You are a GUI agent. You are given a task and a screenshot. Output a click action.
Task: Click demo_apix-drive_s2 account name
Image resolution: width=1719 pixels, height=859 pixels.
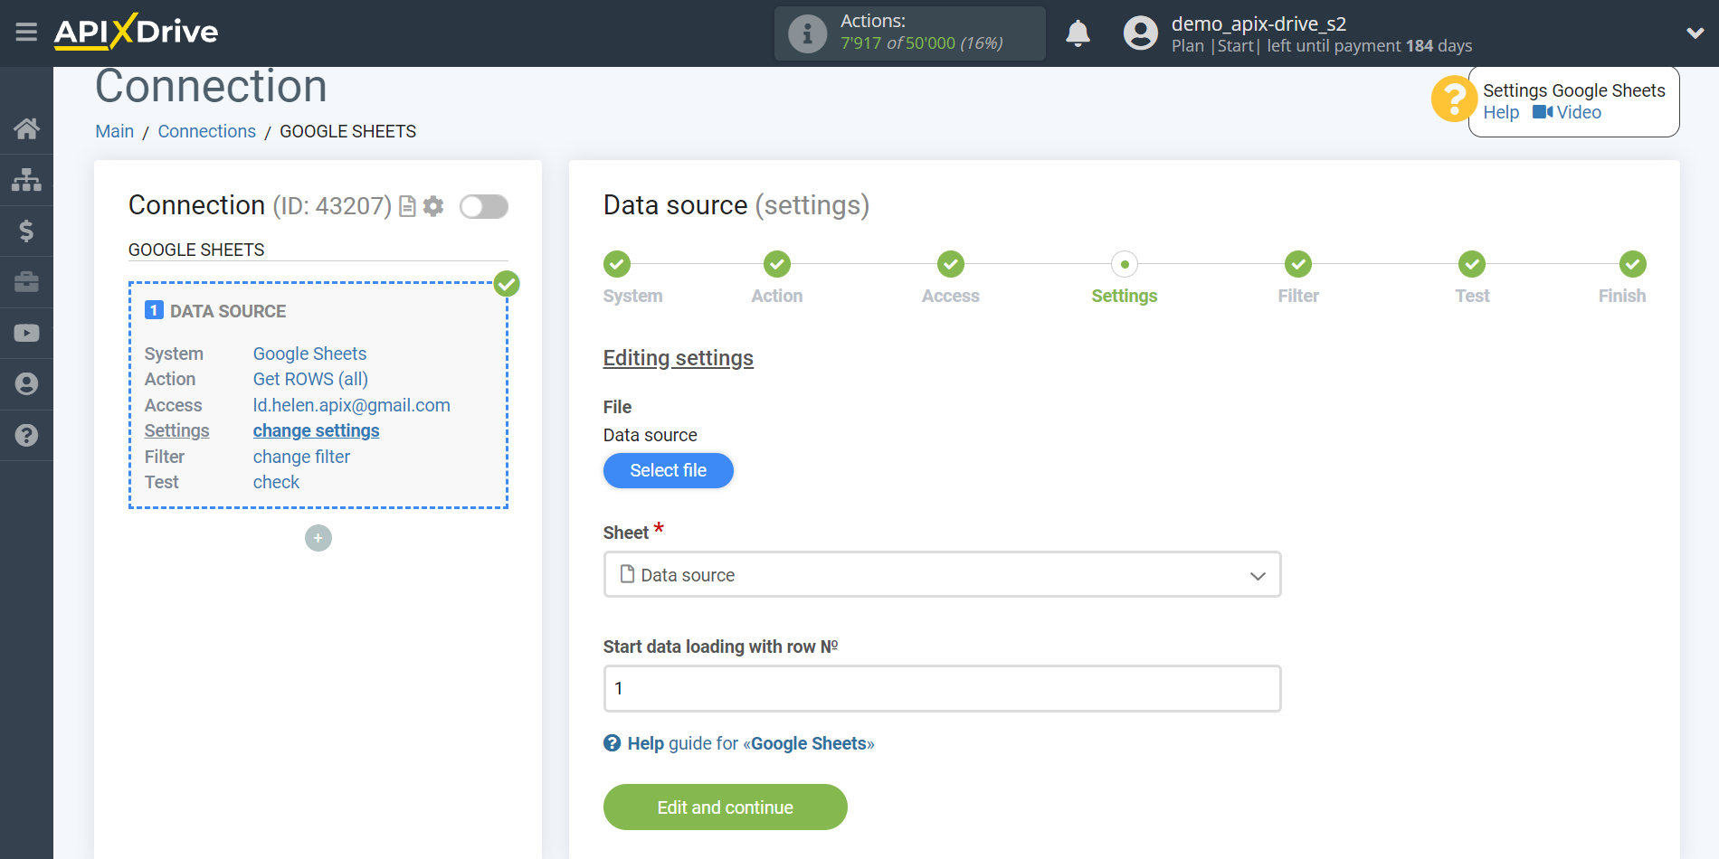point(1258,24)
